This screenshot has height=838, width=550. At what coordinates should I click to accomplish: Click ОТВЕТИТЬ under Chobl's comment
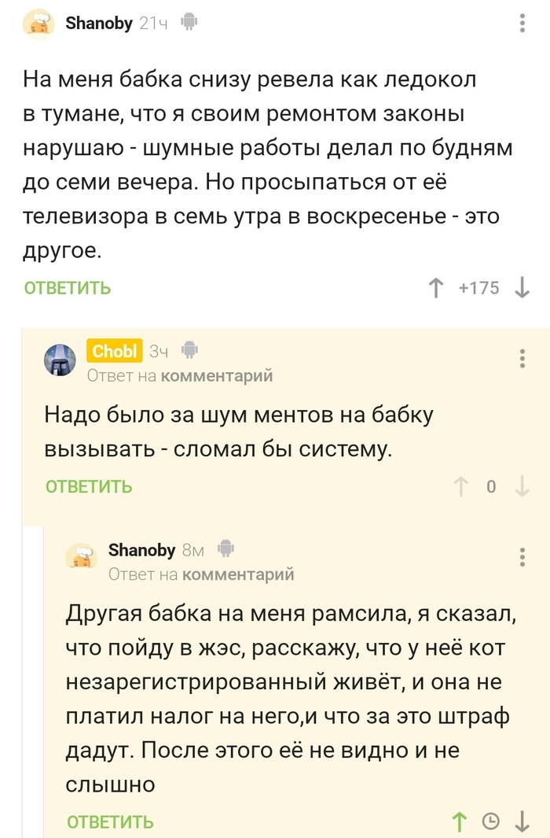tap(87, 486)
